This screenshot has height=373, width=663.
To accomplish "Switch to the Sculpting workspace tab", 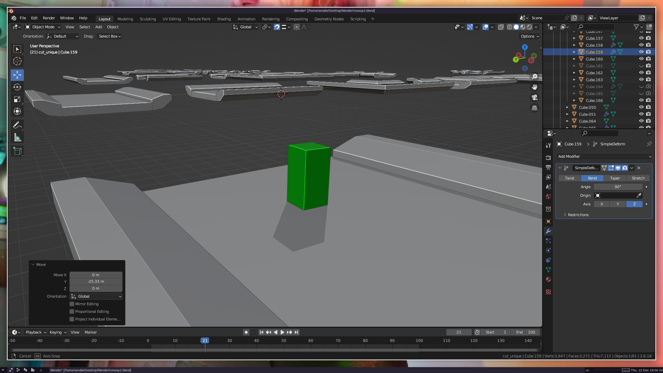I will 147,19.
